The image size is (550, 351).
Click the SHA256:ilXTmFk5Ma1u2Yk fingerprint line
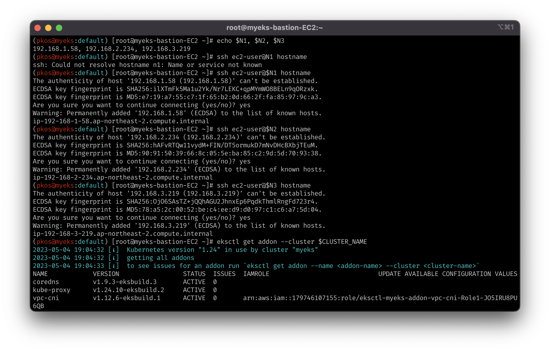pyautogui.click(x=175, y=89)
